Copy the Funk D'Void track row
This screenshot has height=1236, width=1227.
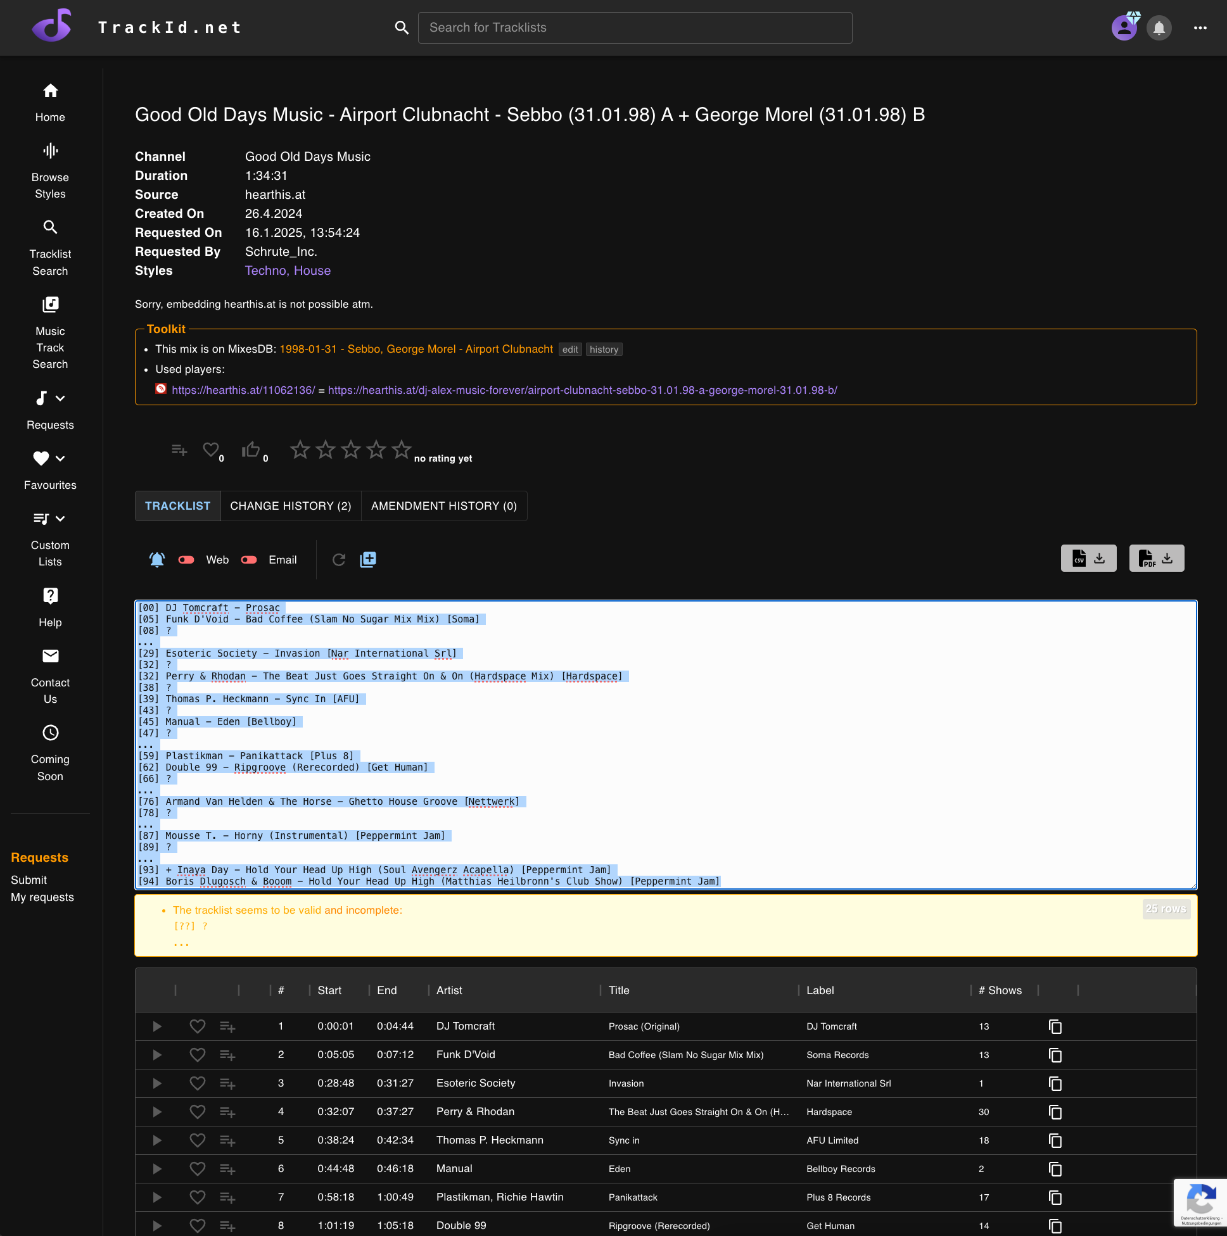point(1055,1055)
